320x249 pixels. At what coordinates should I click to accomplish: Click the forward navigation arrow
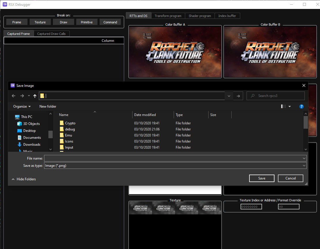pos(22,96)
